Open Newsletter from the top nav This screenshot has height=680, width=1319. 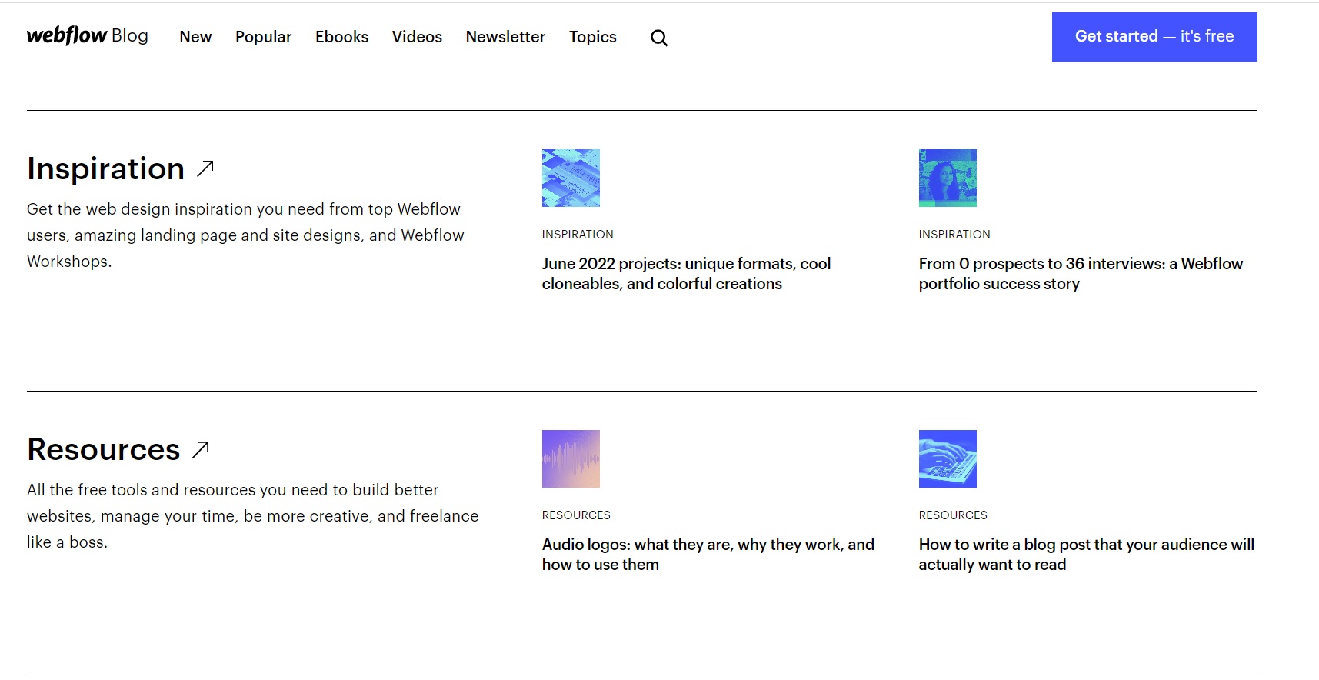click(505, 37)
